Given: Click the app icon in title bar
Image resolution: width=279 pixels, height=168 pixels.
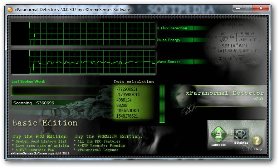Looking at the screenshot, I should click(x=10, y=9).
